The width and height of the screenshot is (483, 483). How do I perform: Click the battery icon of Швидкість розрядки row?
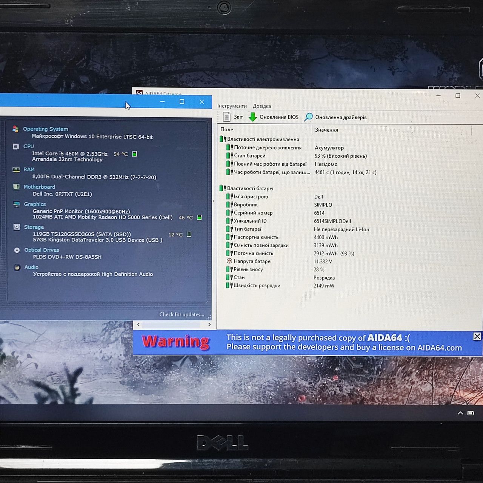pyautogui.click(x=229, y=285)
